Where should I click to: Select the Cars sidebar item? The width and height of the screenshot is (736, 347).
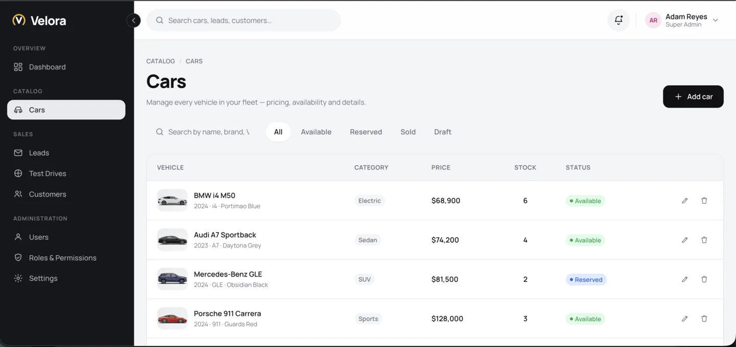pos(66,110)
